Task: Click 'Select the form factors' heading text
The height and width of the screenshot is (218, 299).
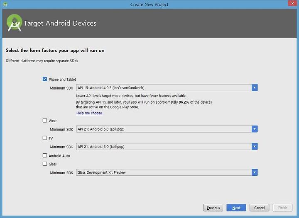Action: coord(55,51)
